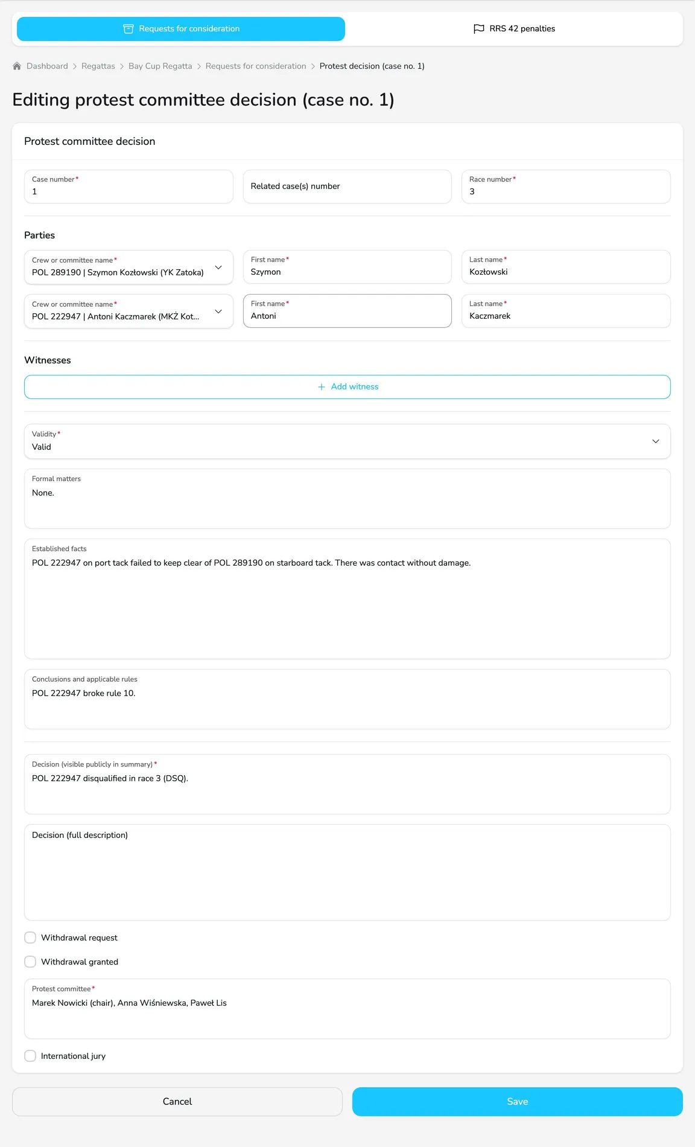Click the Witnesses section heading
The height and width of the screenshot is (1147, 695).
[48, 360]
